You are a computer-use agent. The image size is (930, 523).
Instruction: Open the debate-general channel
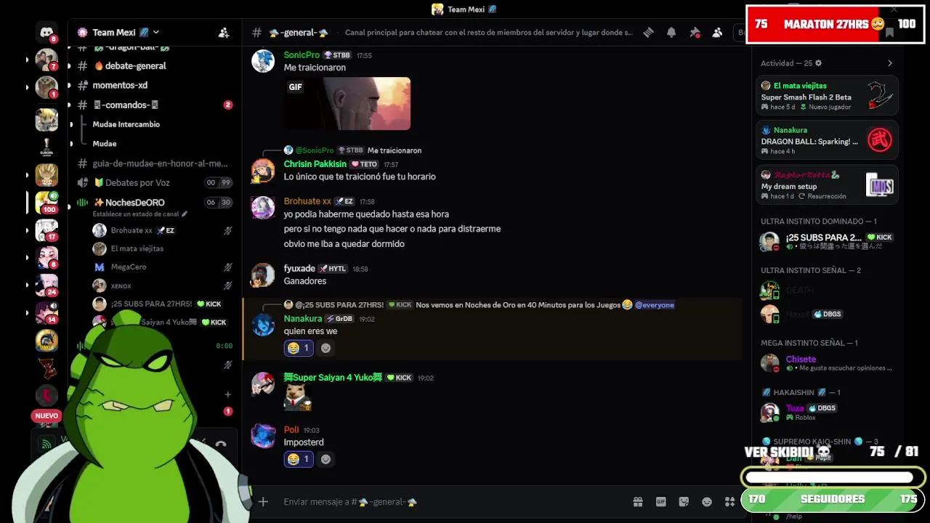point(129,65)
